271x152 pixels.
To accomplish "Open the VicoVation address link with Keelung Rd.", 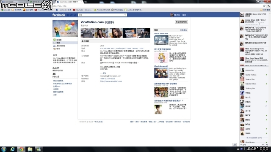I will 122,49.
